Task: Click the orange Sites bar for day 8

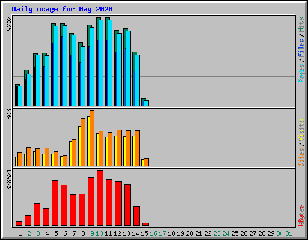Action: coord(83,142)
